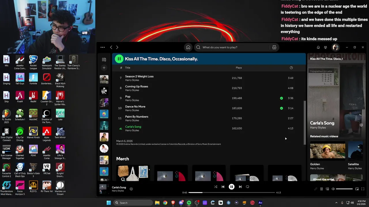Toggle the lyrics microphone icon
The image size is (369, 207).
(316, 189)
